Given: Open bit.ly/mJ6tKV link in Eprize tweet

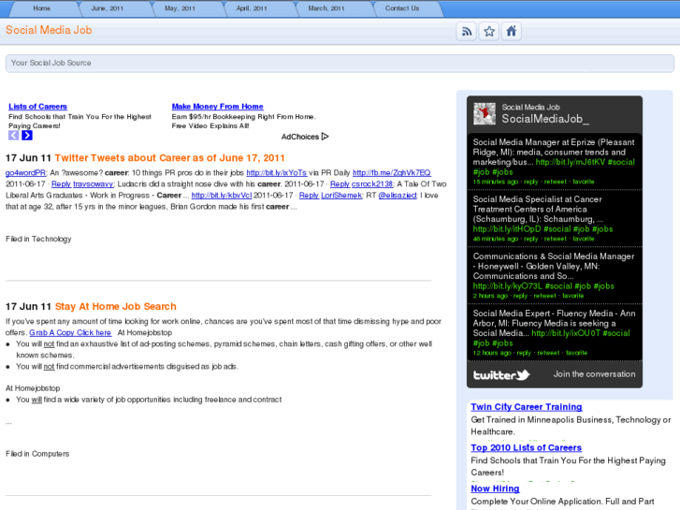Looking at the screenshot, I should 571,162.
